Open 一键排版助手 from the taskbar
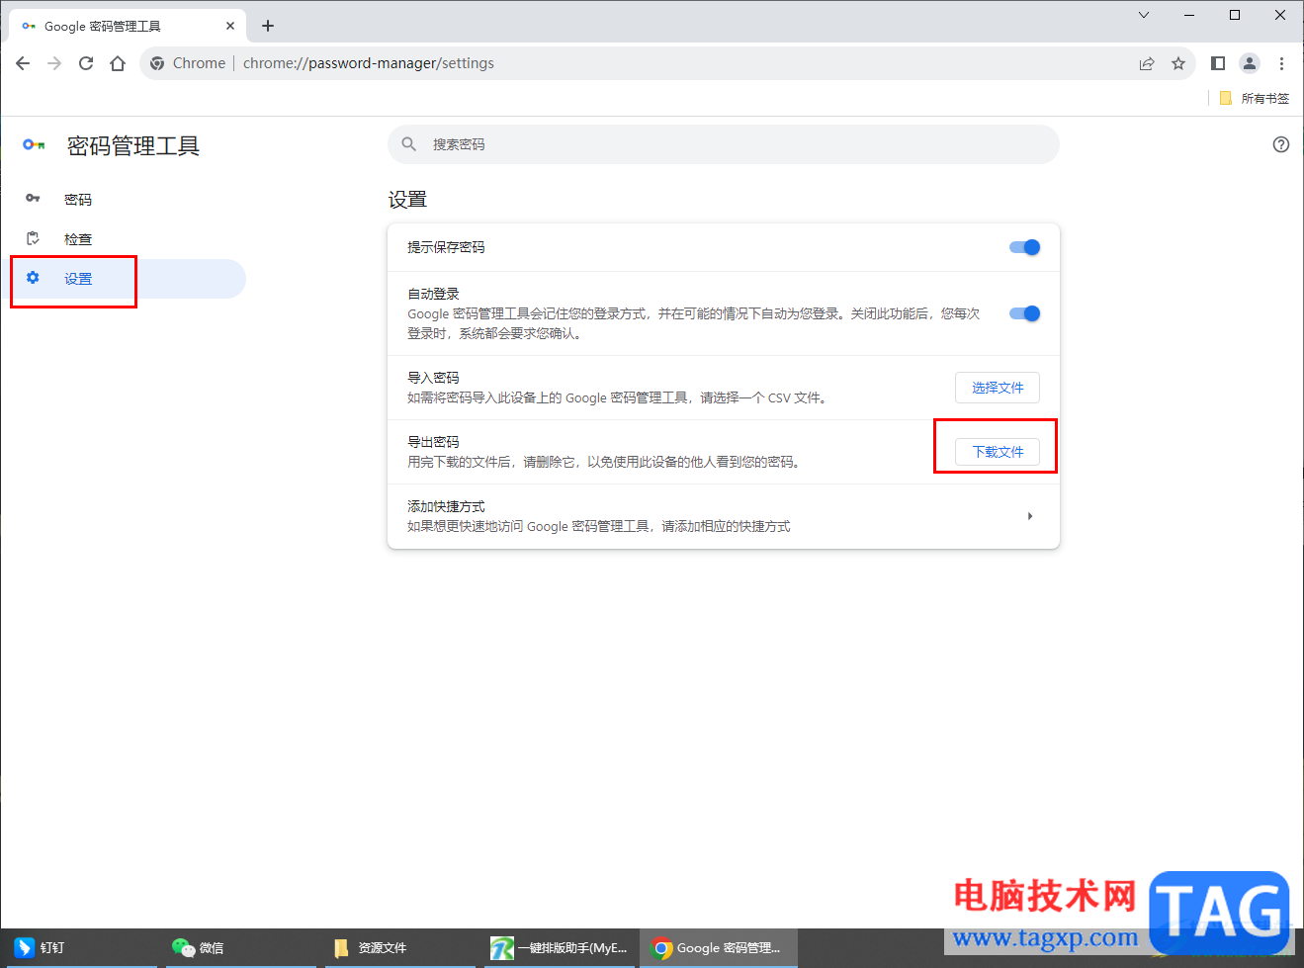Image resolution: width=1304 pixels, height=968 pixels. (561, 947)
